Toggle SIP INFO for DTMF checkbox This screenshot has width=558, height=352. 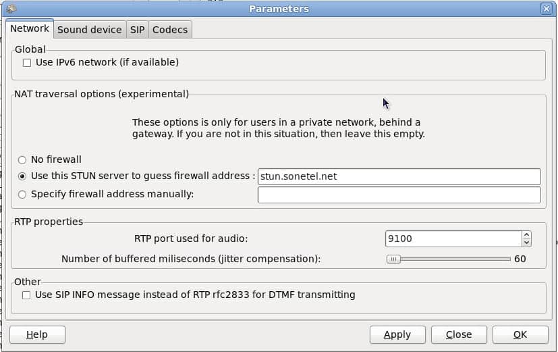click(26, 295)
